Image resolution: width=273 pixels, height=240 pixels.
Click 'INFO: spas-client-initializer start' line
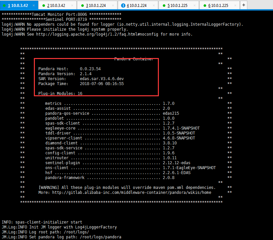tap(42, 222)
